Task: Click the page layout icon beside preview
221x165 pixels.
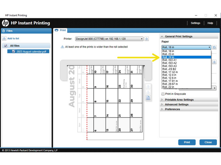Action: coord(148,98)
